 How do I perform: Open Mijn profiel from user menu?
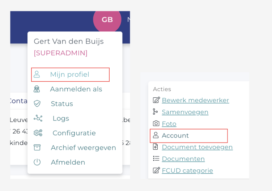69,75
